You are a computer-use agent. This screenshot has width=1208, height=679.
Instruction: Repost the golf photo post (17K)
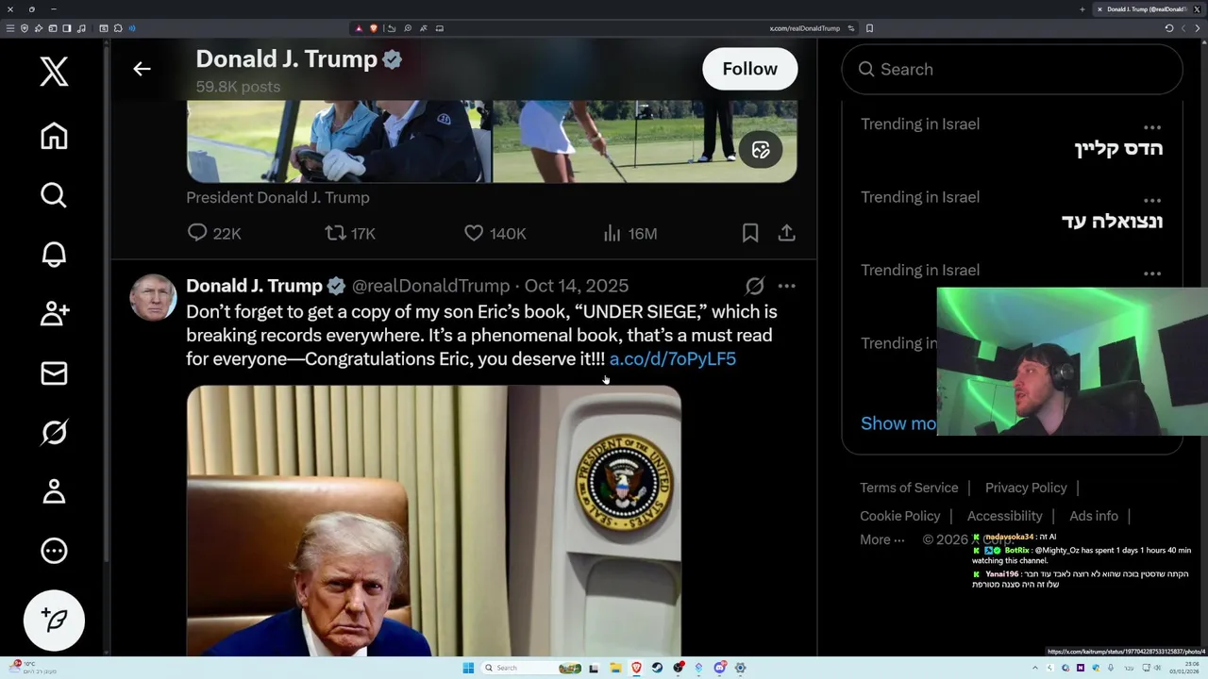[350, 233]
